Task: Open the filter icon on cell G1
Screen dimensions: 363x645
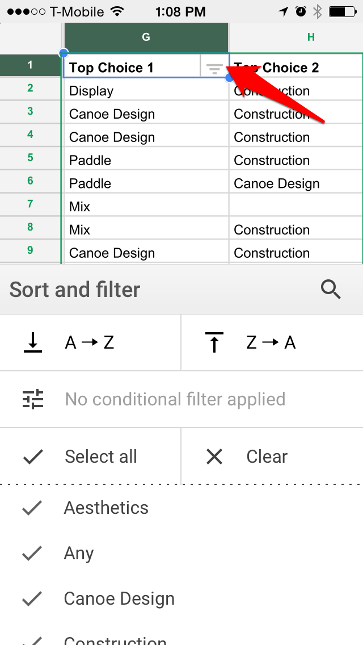Action: 215,69
